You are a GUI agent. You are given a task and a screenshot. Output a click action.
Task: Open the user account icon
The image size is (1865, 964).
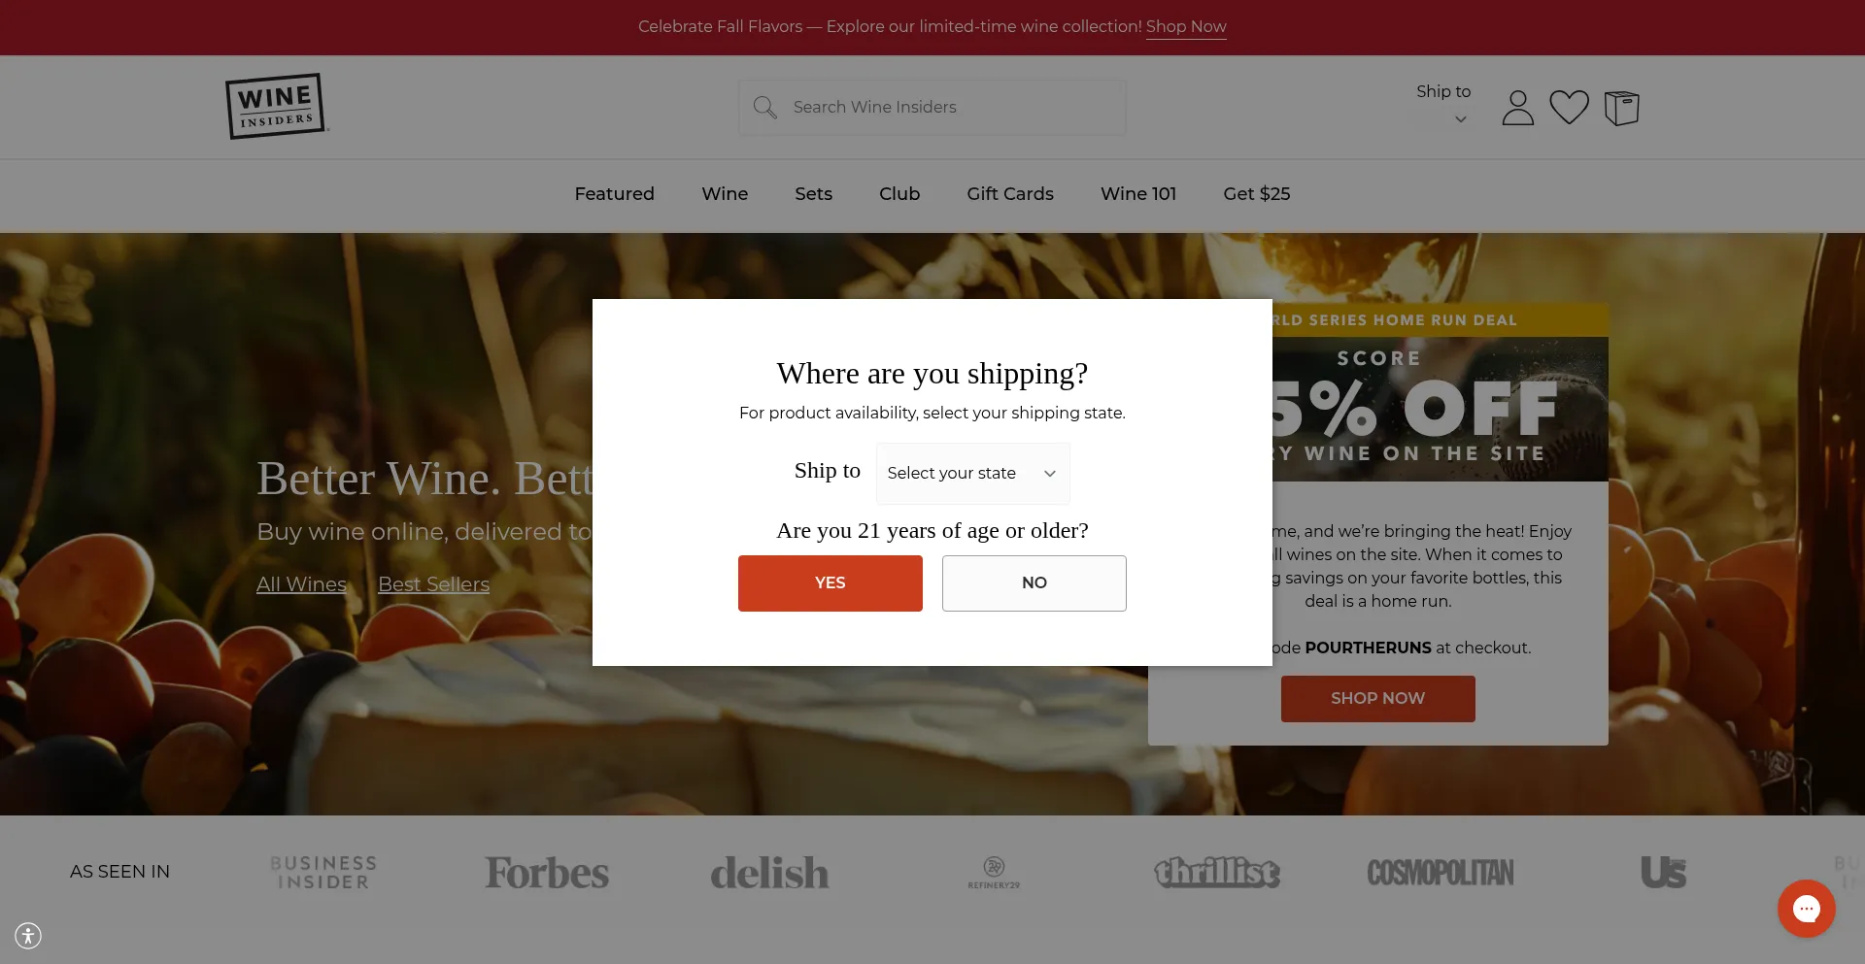[1517, 108]
